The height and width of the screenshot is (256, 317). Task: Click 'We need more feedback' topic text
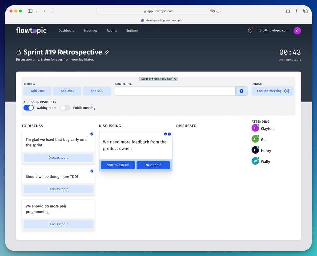(135, 145)
